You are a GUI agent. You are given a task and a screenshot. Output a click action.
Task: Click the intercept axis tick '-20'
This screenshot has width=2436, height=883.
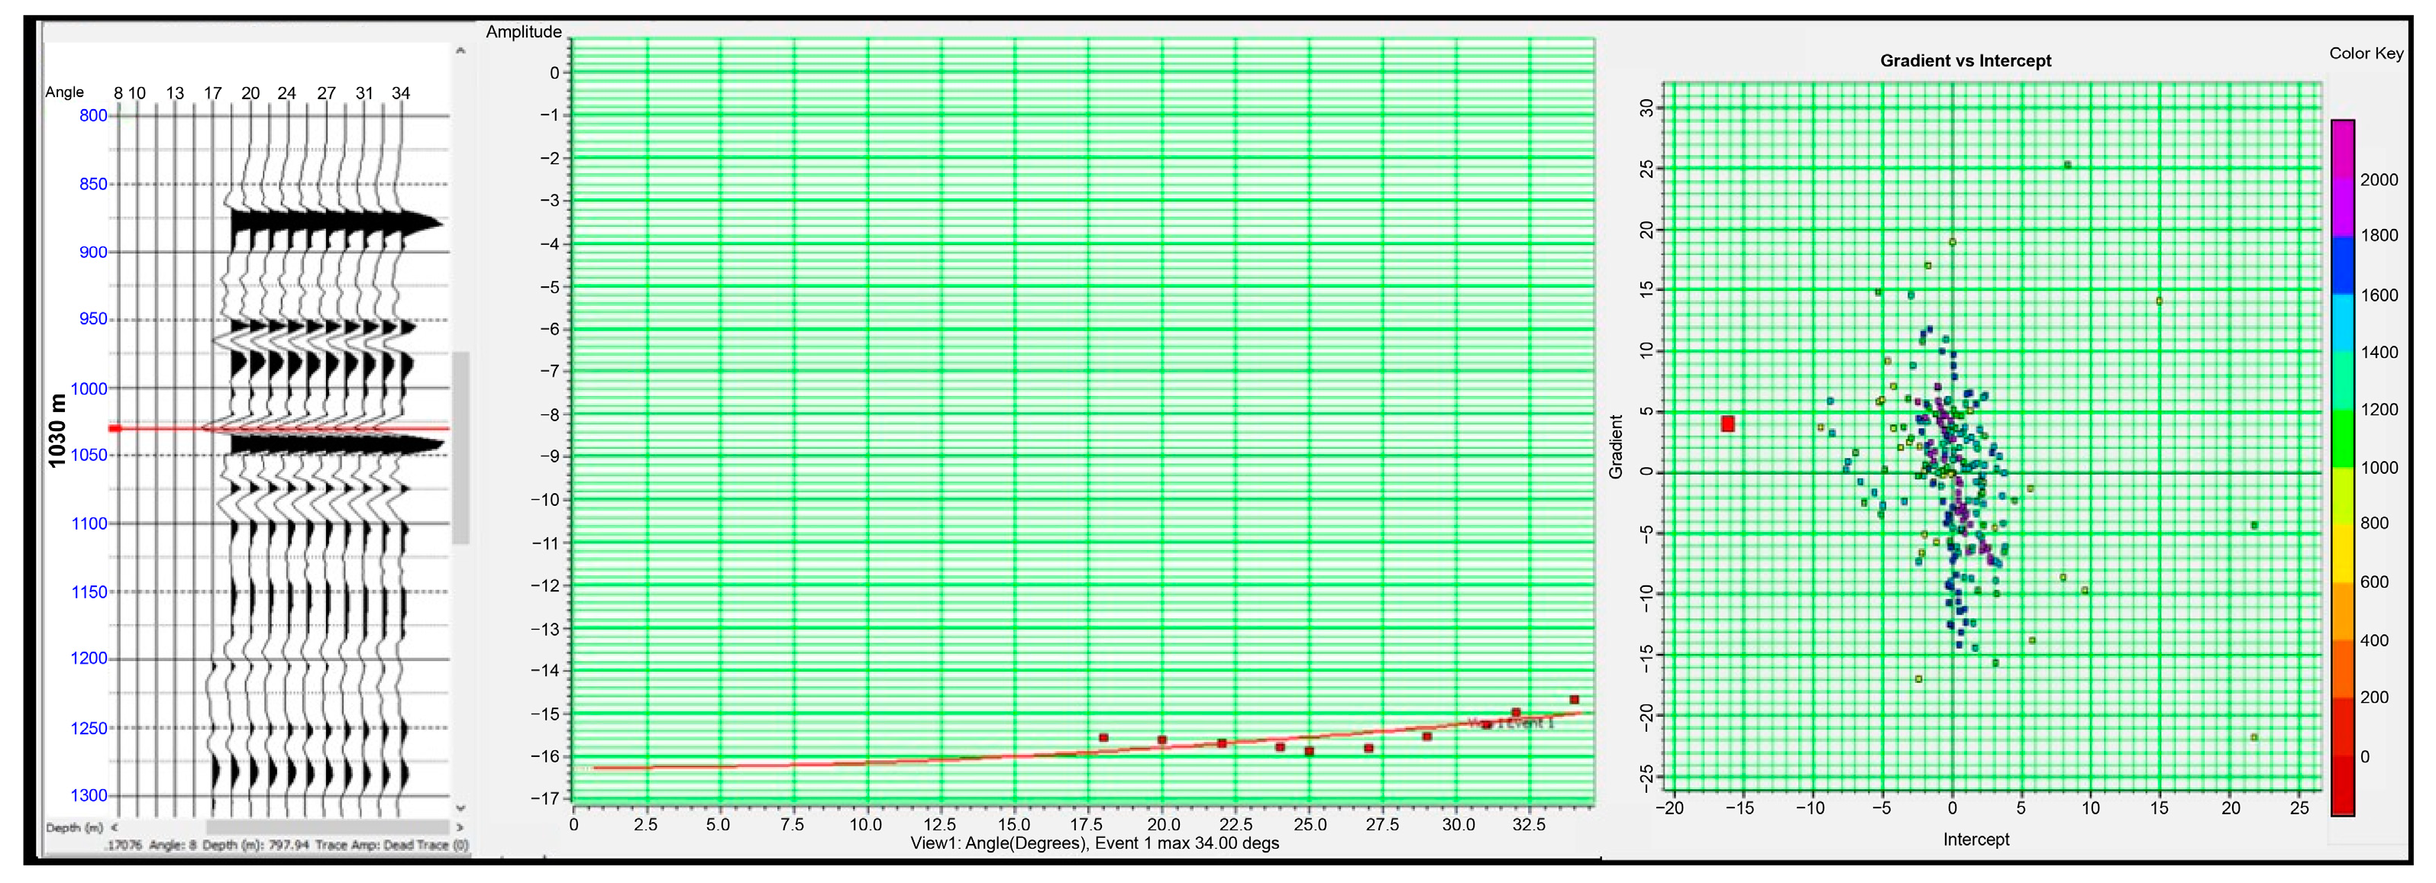(x=1670, y=808)
